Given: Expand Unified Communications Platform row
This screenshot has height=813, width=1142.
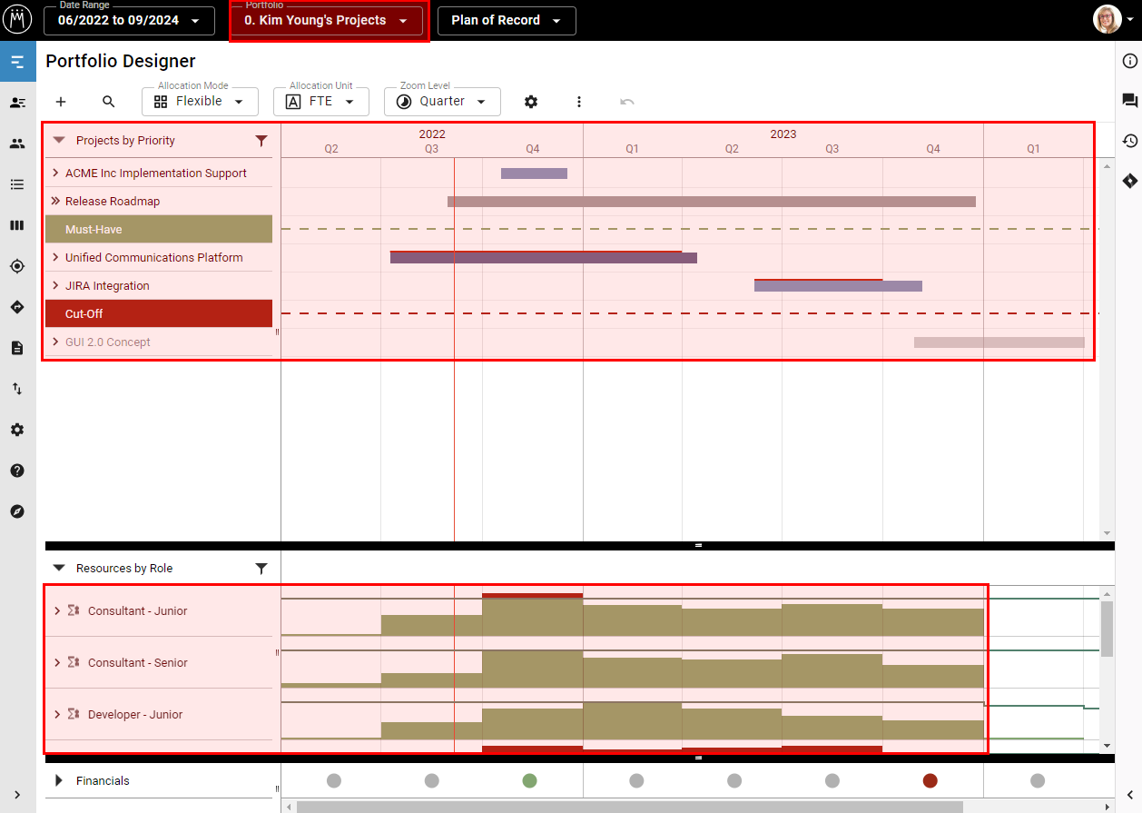Looking at the screenshot, I should [55, 258].
